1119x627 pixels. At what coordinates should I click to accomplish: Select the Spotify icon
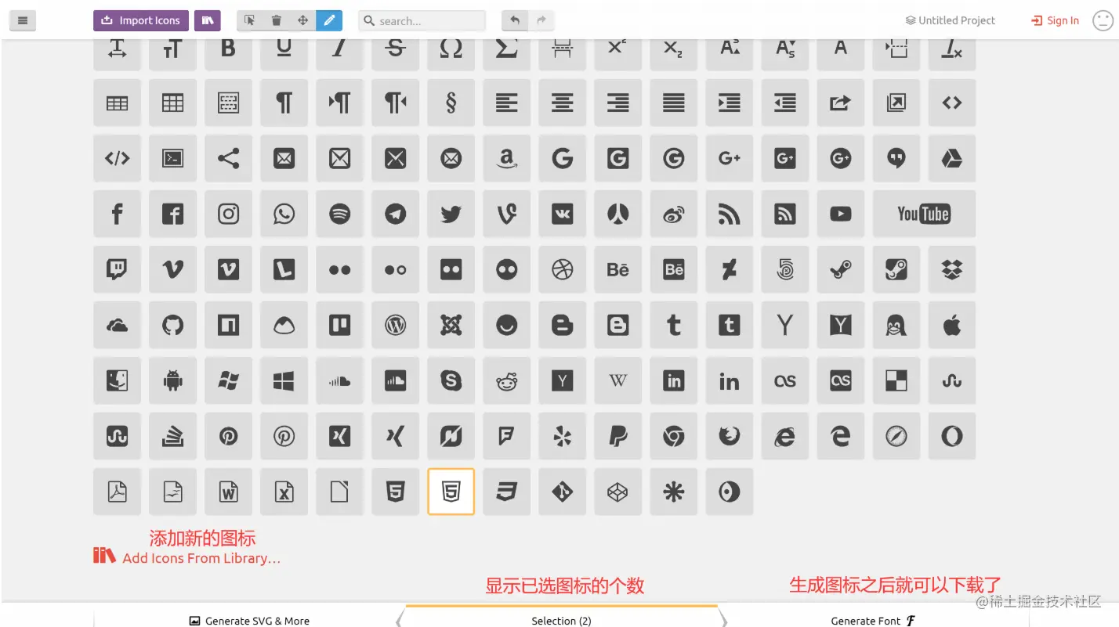click(x=340, y=214)
